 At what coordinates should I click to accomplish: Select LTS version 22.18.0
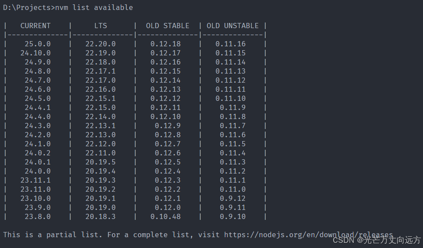pyautogui.click(x=101, y=62)
